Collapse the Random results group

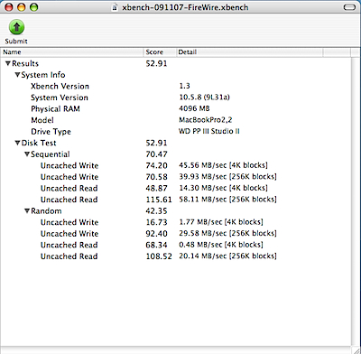coord(27,210)
